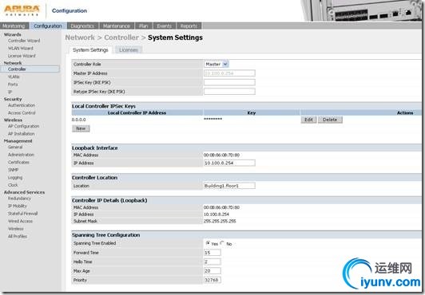Open Stateful Firewall in the sidebar
This screenshot has width=425, height=295.
pos(22,214)
